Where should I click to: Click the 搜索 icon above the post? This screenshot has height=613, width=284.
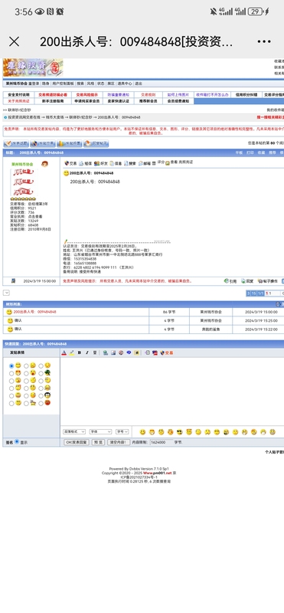click(130, 163)
